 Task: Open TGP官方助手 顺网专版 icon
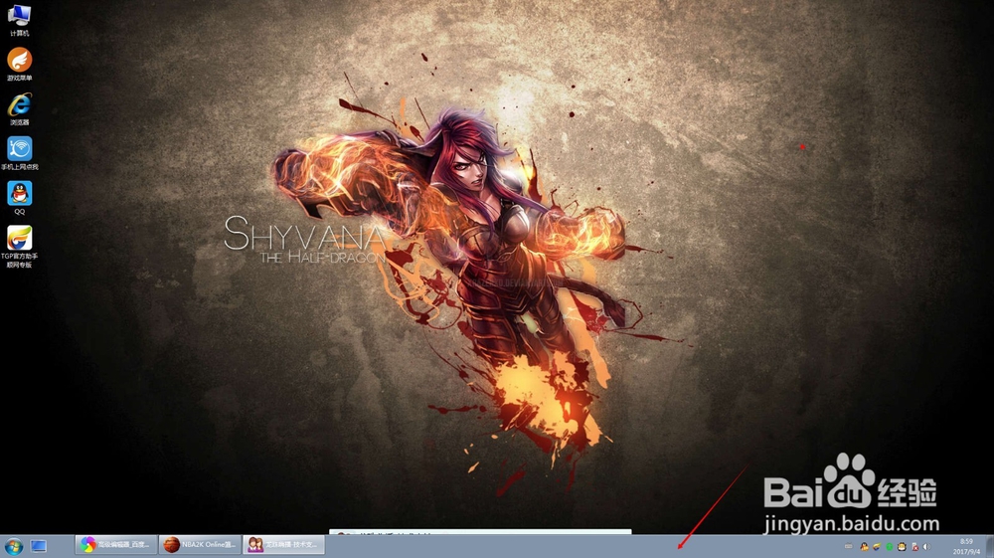pyautogui.click(x=20, y=247)
